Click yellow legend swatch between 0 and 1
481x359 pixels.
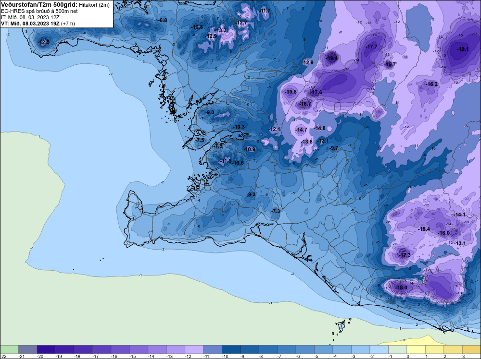pos(416,349)
